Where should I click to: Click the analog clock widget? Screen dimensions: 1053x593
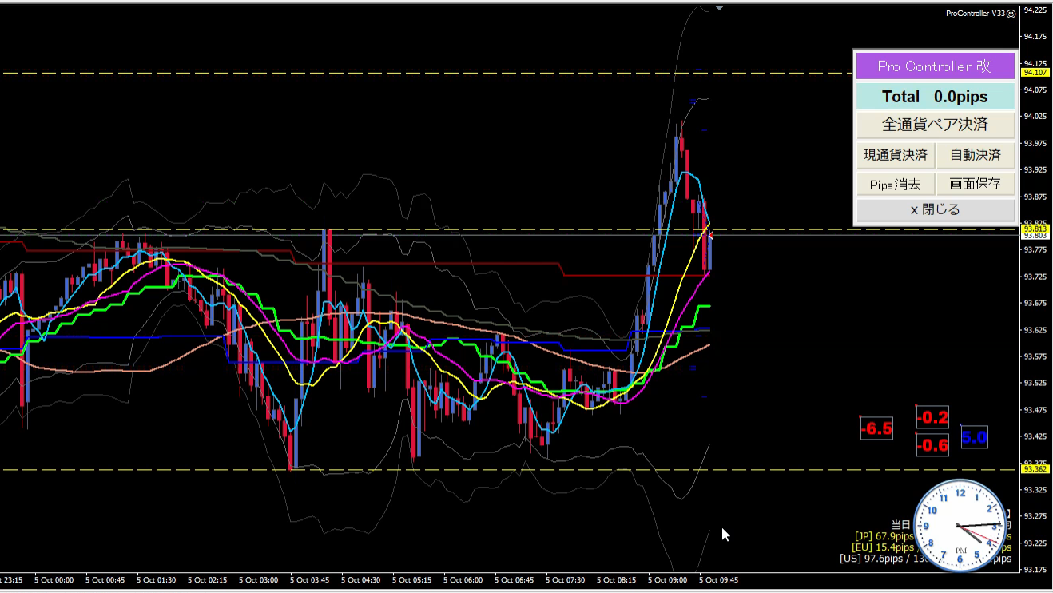coord(960,525)
